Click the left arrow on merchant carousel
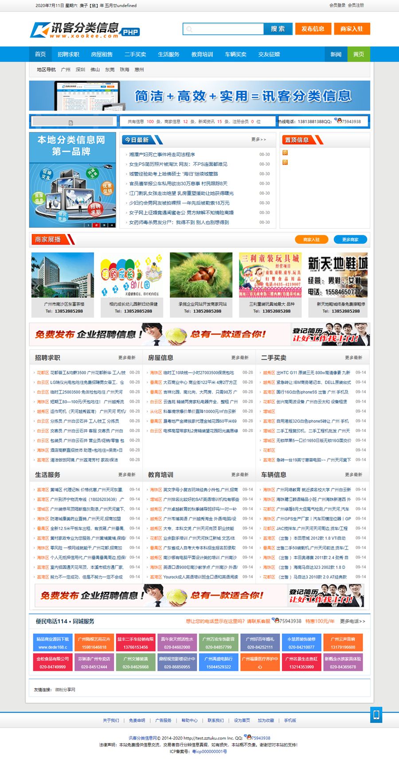The height and width of the screenshot is (763, 399). click(x=37, y=289)
